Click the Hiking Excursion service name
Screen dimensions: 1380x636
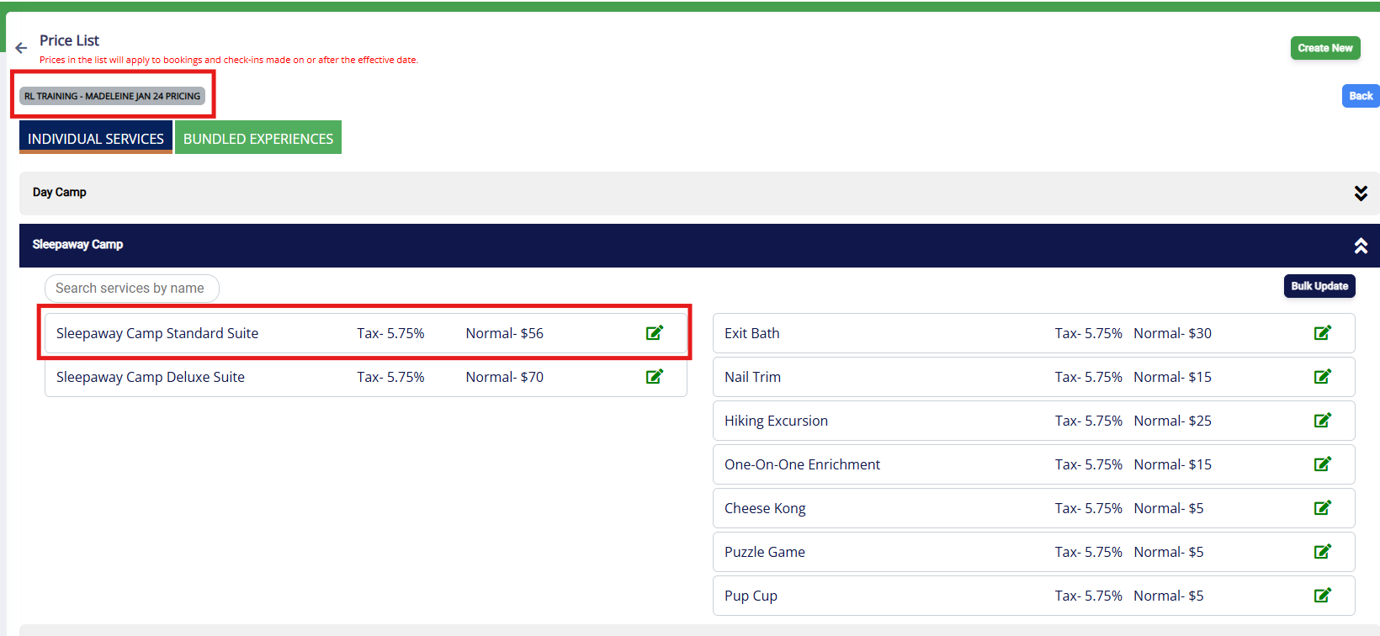tap(776, 421)
